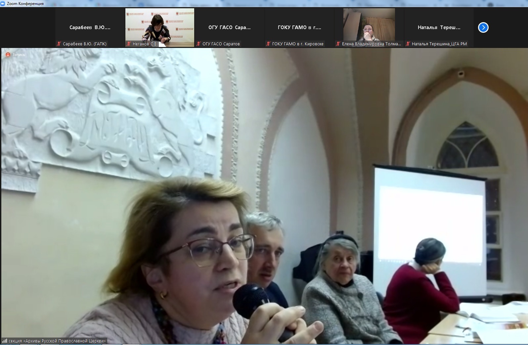Select the ГОКУ ГАМО в г. Кировске tile
This screenshot has height=345, width=528.
[299, 27]
